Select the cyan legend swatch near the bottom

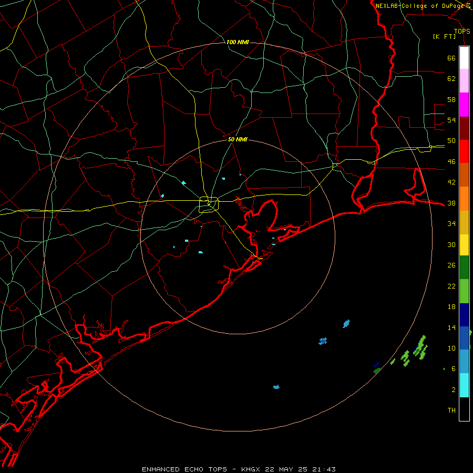click(x=464, y=385)
